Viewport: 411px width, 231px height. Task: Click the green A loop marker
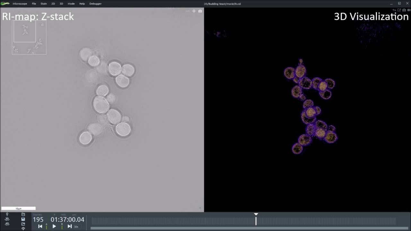(x=46, y=226)
